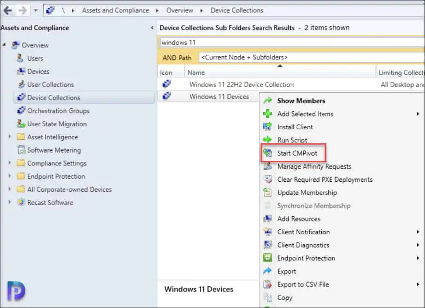Click the blue Export arrow icon

pyautogui.click(x=268, y=270)
